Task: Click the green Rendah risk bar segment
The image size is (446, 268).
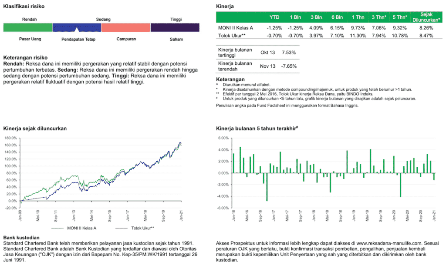Action: 28,27
